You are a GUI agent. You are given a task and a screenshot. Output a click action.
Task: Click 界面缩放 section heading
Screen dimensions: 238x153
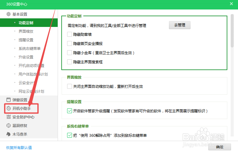point(74,77)
